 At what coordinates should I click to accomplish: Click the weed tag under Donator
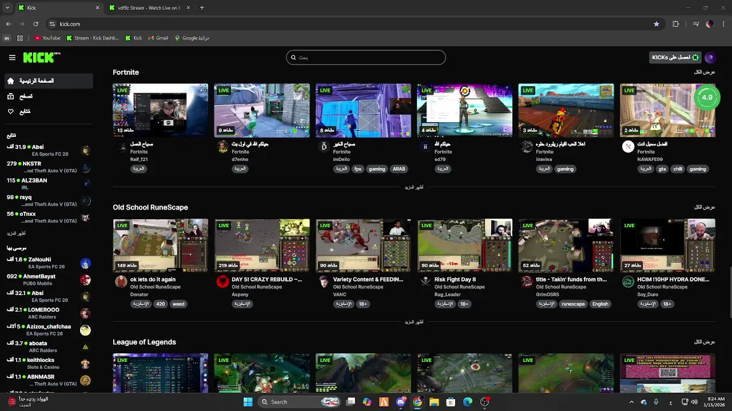(178, 304)
